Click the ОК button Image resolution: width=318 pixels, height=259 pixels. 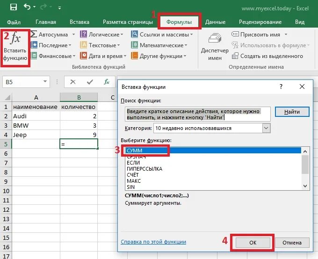[x=253, y=243]
